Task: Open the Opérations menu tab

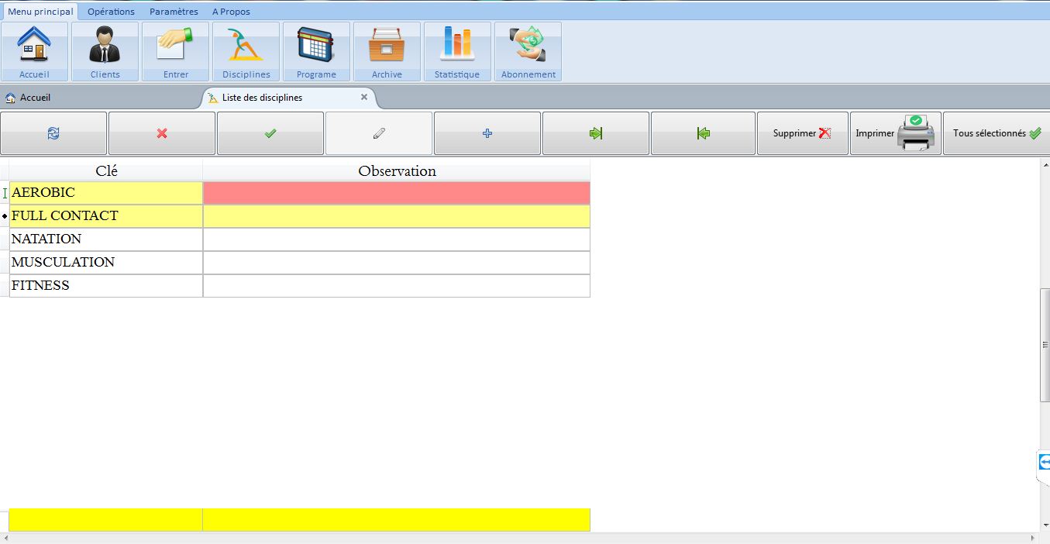Action: [x=111, y=12]
